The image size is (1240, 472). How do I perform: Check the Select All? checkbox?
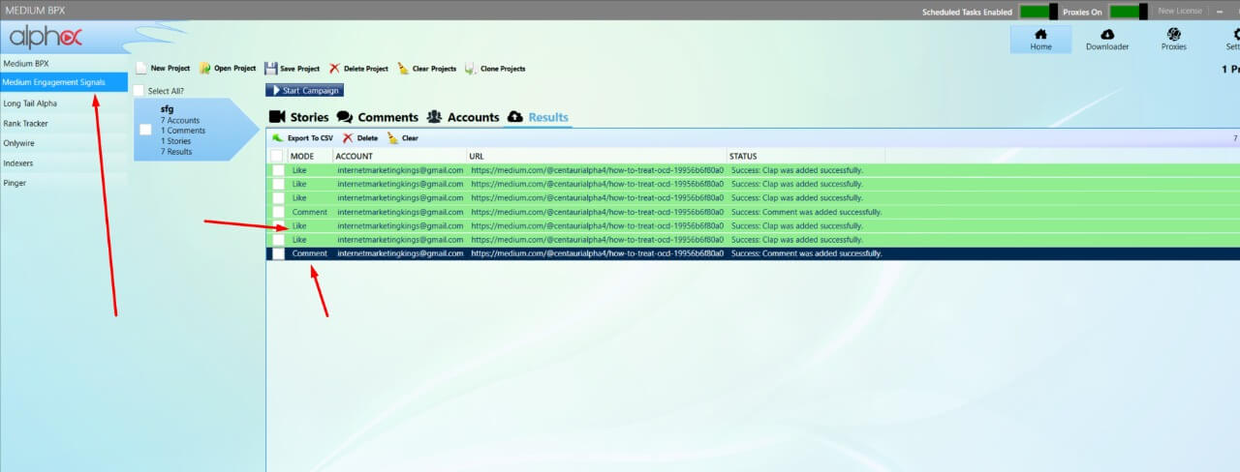point(139,91)
